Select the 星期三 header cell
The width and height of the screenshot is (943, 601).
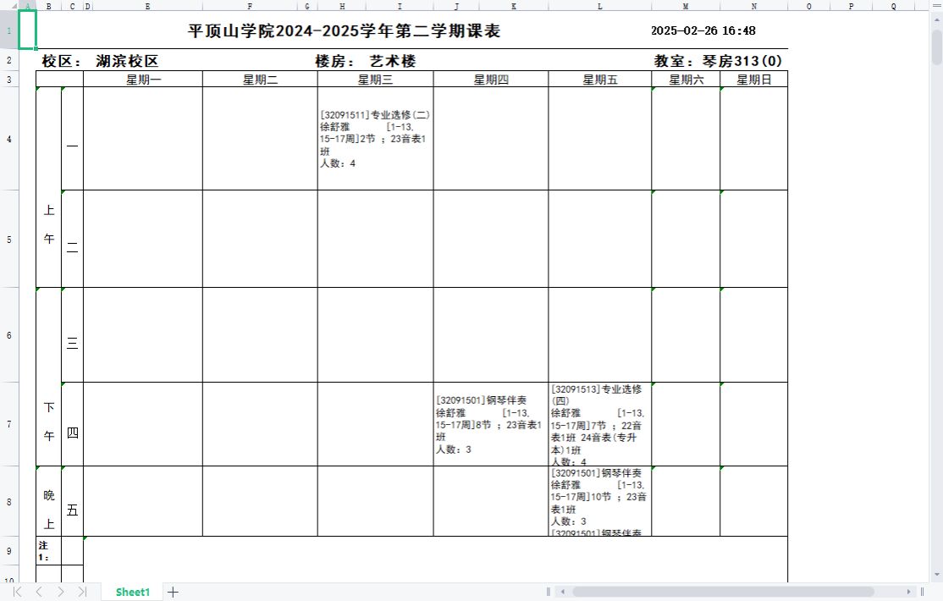(375, 80)
